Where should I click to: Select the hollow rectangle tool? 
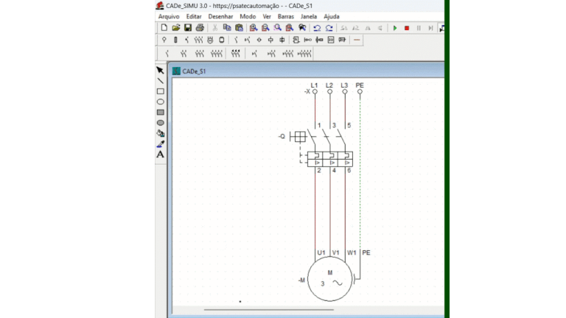pyautogui.click(x=160, y=91)
